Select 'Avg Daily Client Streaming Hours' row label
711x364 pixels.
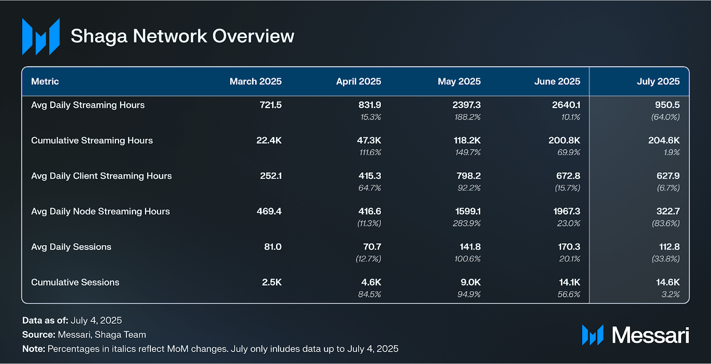coord(101,176)
